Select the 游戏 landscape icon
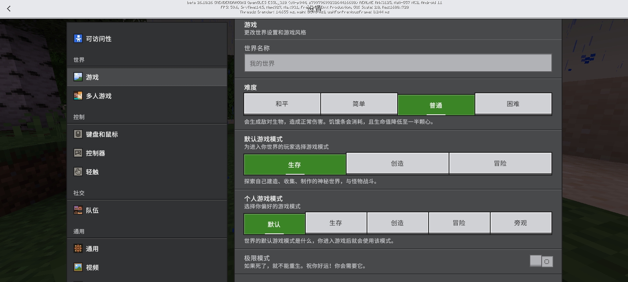The image size is (628, 282). coord(78,77)
